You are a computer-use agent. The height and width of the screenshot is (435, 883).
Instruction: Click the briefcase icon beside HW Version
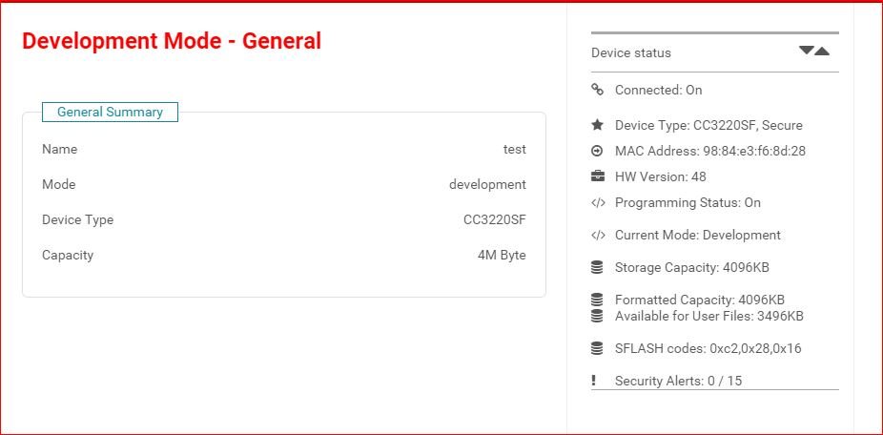tap(598, 176)
